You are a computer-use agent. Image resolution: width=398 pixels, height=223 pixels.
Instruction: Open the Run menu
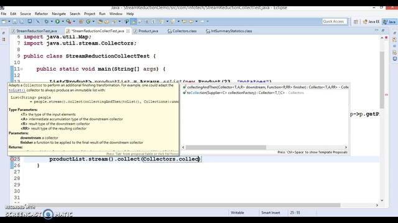click(x=102, y=14)
